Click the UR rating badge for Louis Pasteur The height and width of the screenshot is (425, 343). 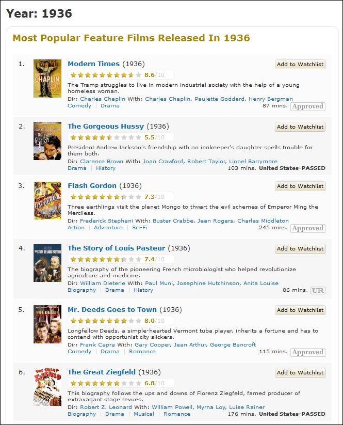click(318, 291)
